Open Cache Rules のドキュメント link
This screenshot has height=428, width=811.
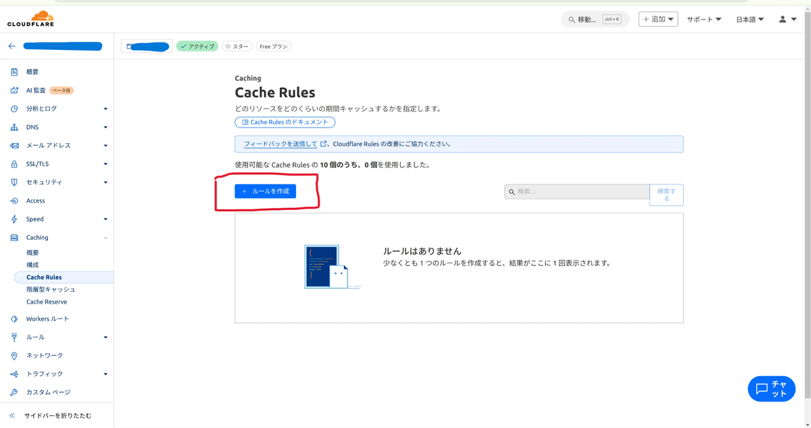285,122
